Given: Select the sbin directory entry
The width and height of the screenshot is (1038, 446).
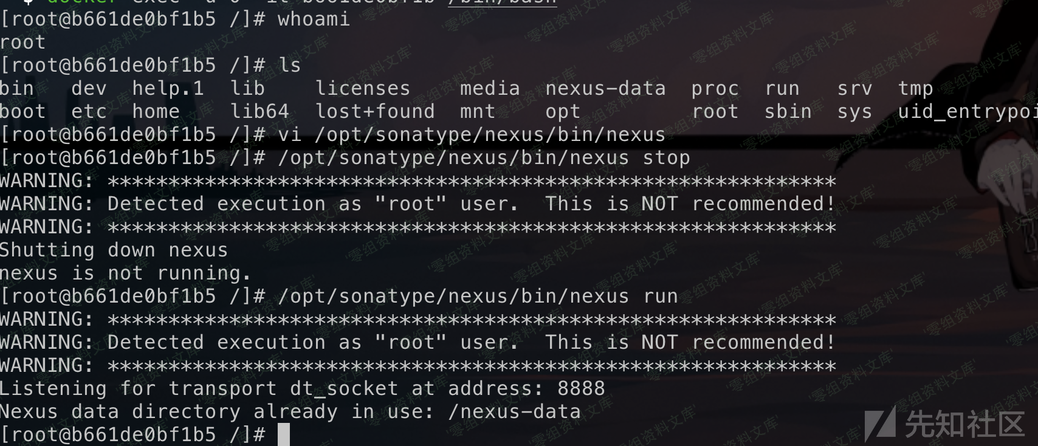Looking at the screenshot, I should 788,112.
